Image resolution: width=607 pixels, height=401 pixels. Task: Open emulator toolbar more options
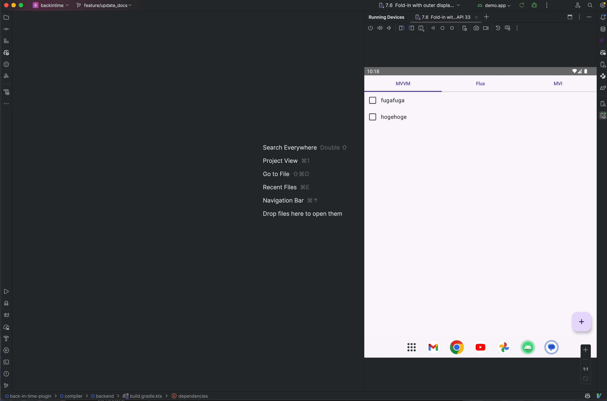tap(517, 28)
